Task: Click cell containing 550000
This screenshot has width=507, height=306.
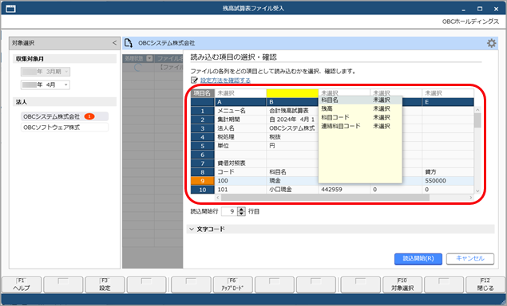Action: click(448, 181)
